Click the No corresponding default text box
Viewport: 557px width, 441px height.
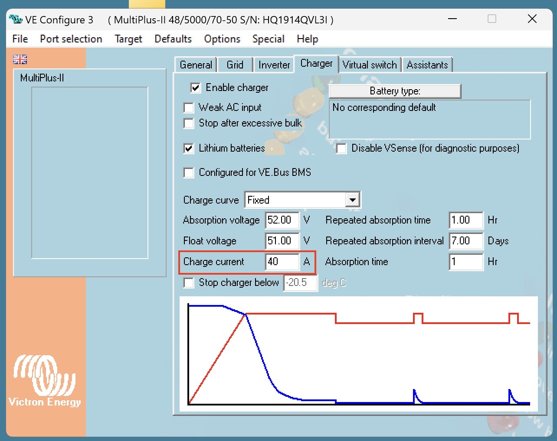coord(430,120)
